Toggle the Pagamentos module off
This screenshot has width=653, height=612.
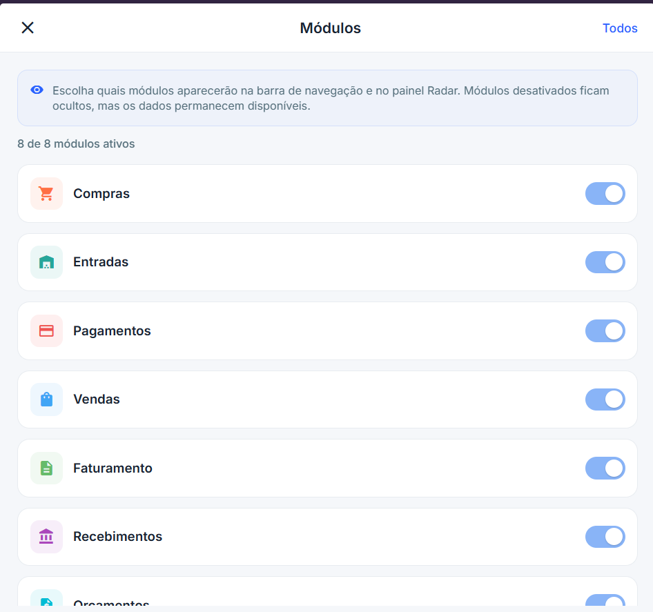(x=605, y=331)
